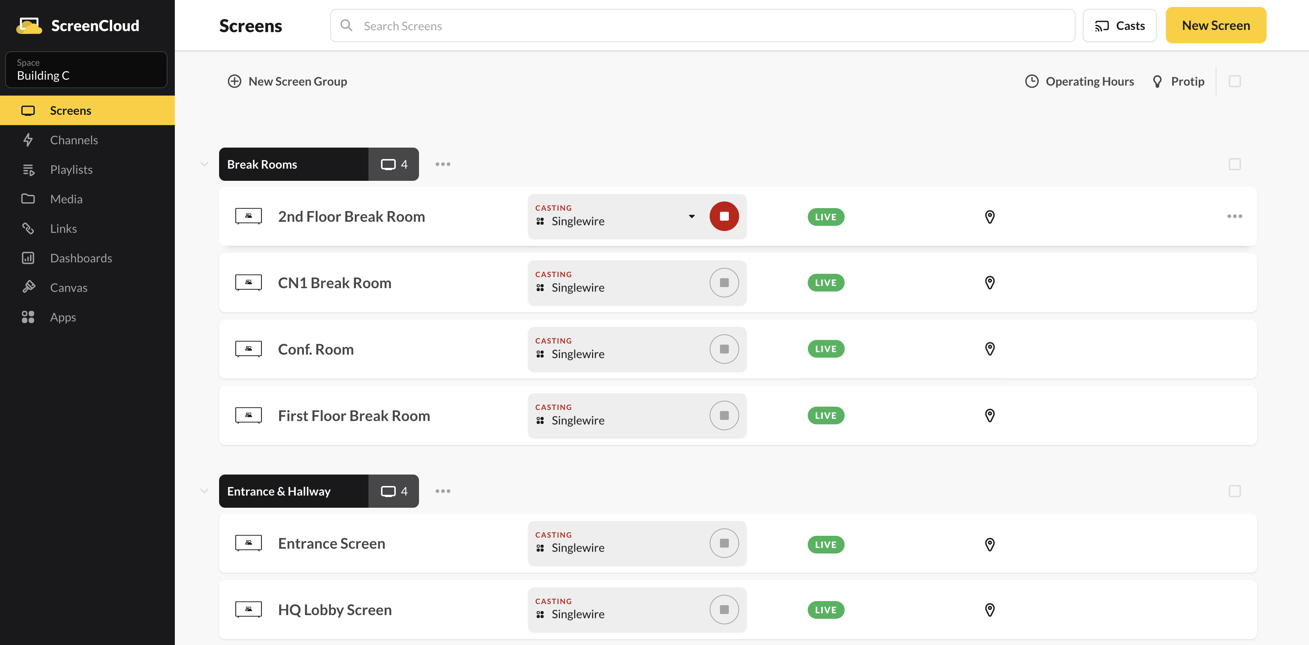This screenshot has height=645, width=1309.
Task: Check the Break Rooms group checkbox
Action: coord(1236,164)
